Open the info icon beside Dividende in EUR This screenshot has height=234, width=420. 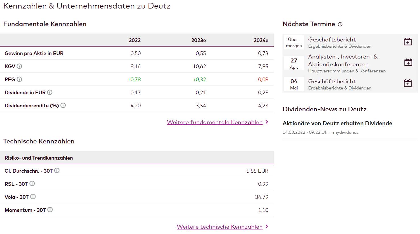click(x=50, y=92)
